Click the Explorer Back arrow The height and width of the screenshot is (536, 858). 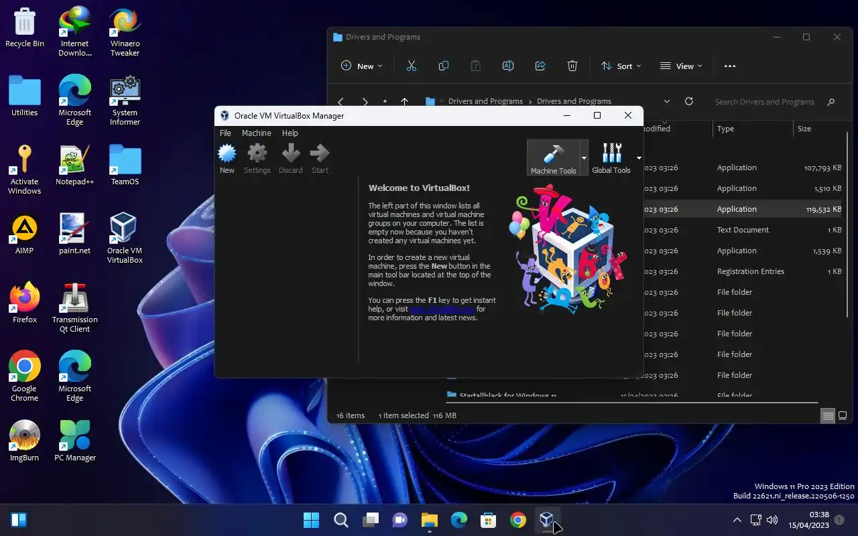[341, 102]
